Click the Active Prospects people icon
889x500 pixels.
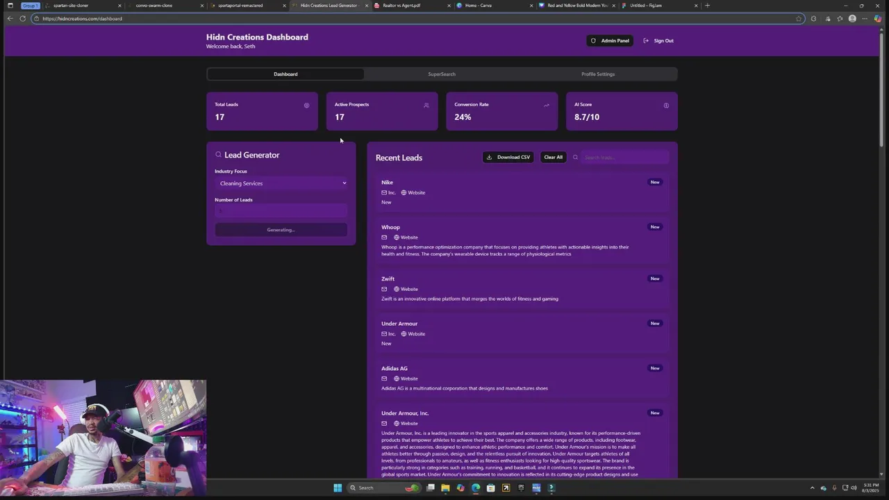coord(426,106)
